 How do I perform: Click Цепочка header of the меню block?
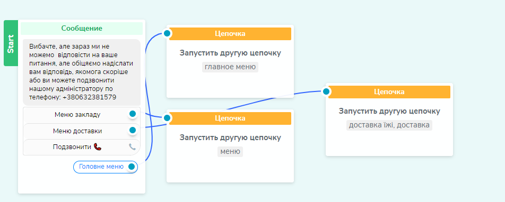tap(230, 118)
